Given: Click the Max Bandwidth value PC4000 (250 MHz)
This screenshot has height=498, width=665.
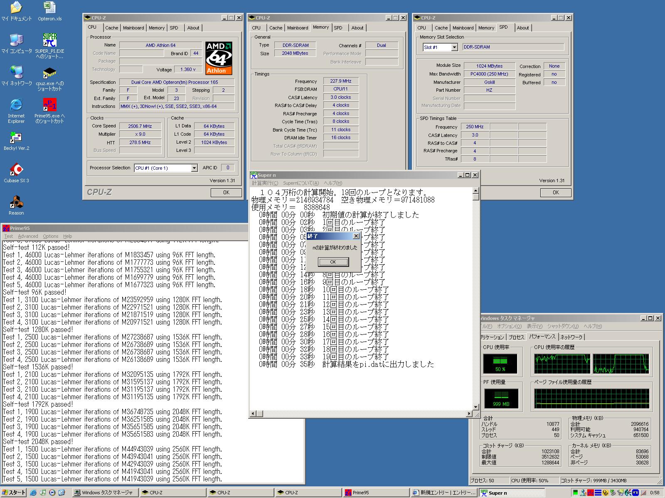Looking at the screenshot, I should [x=489, y=74].
